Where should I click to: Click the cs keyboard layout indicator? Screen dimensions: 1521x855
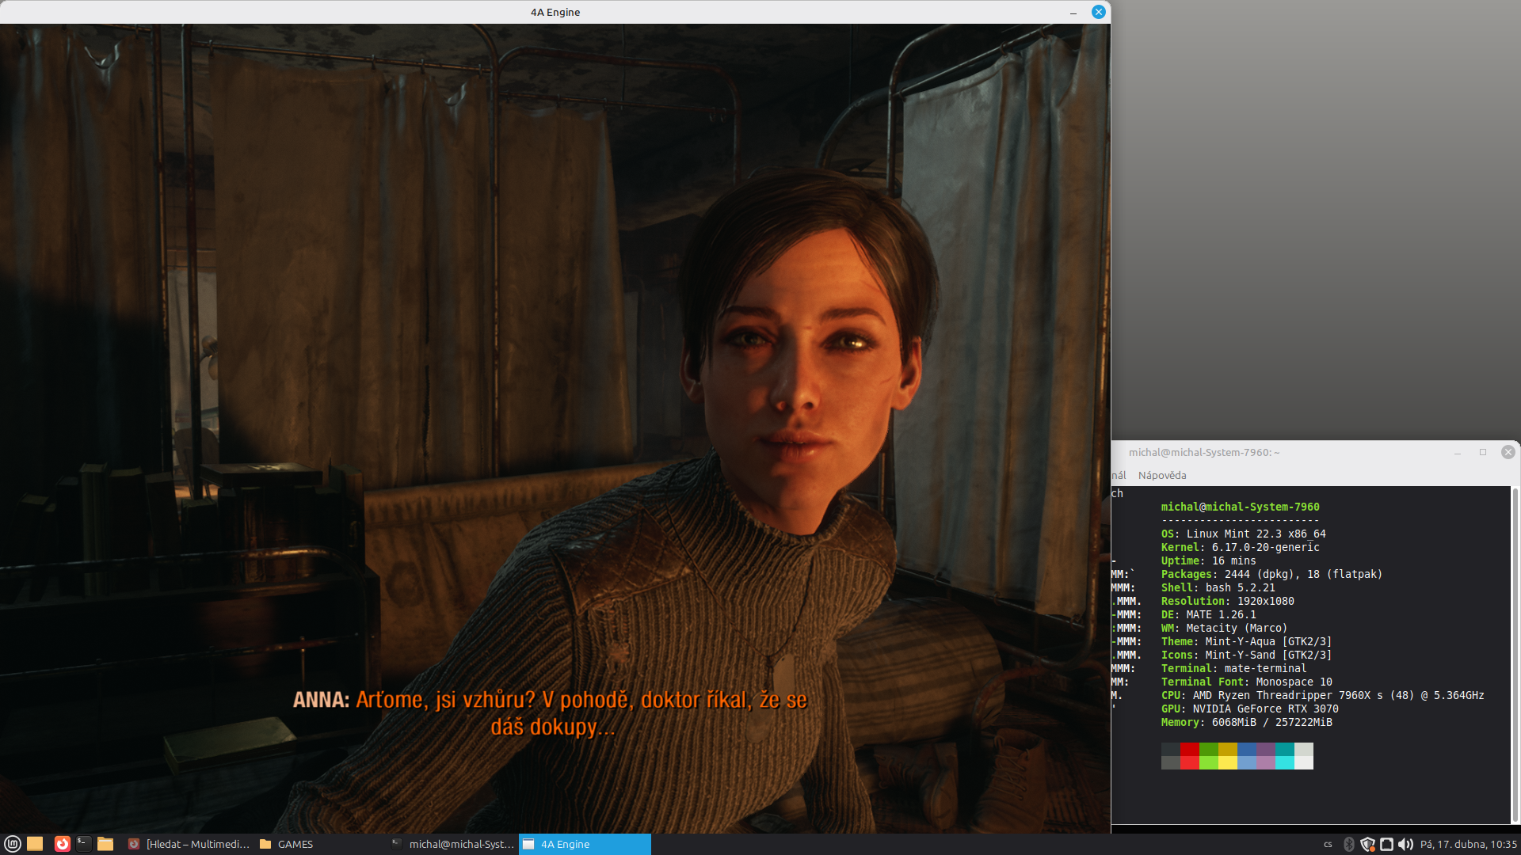coord(1328,844)
